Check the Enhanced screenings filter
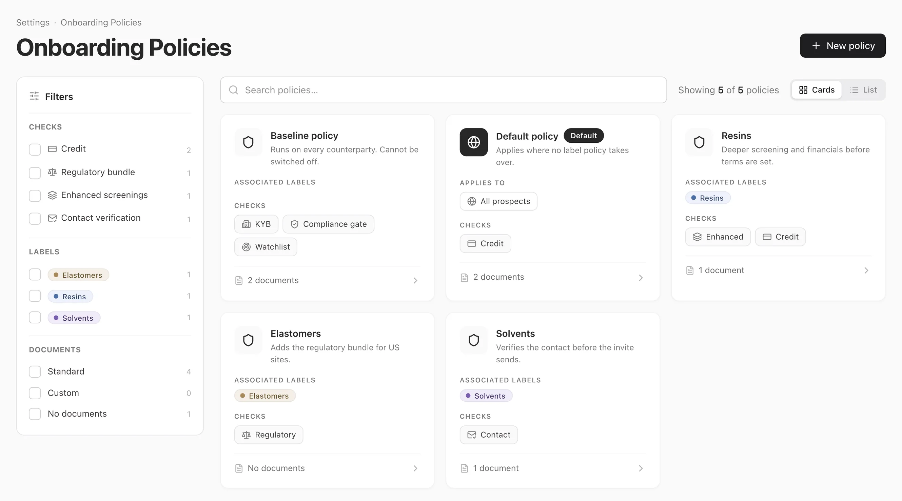 (x=35, y=196)
